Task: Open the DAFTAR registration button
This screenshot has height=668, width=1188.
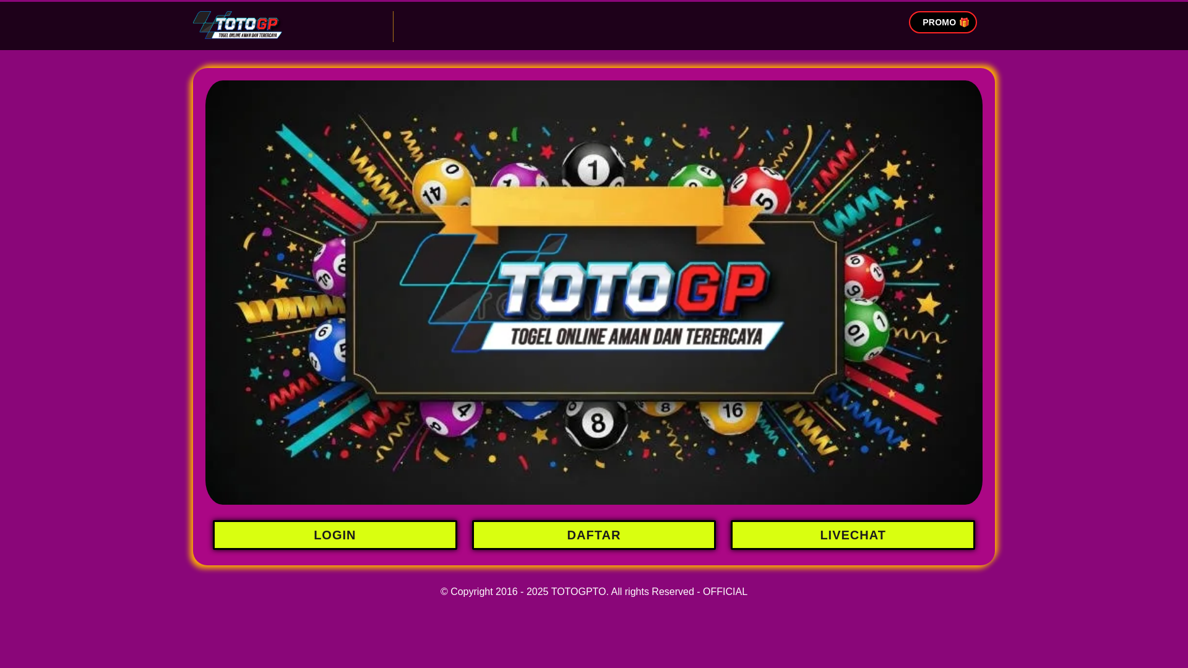Action: [x=594, y=535]
